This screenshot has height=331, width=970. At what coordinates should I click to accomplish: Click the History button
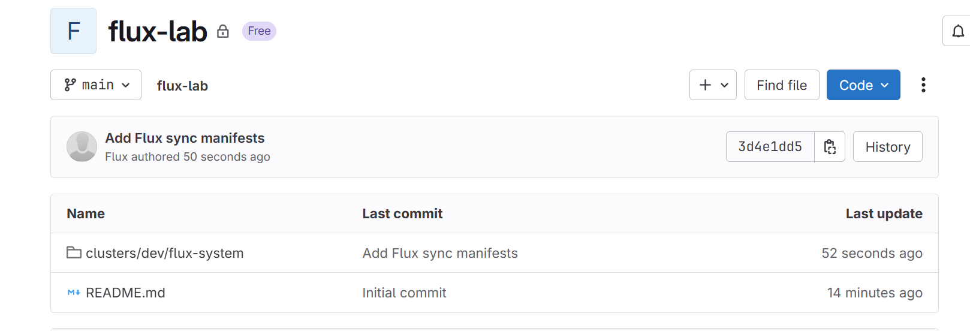(x=888, y=147)
